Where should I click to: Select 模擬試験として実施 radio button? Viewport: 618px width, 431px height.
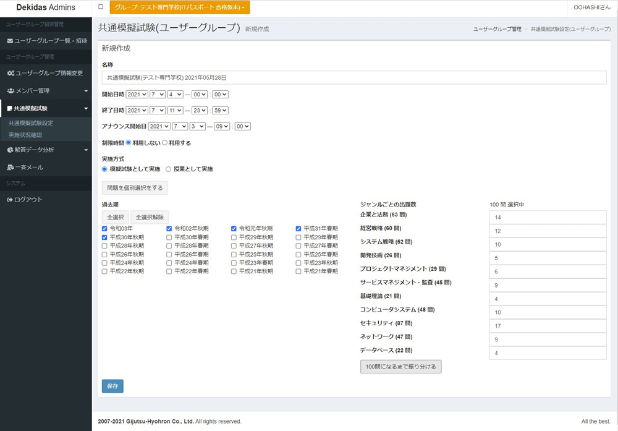[104, 169]
